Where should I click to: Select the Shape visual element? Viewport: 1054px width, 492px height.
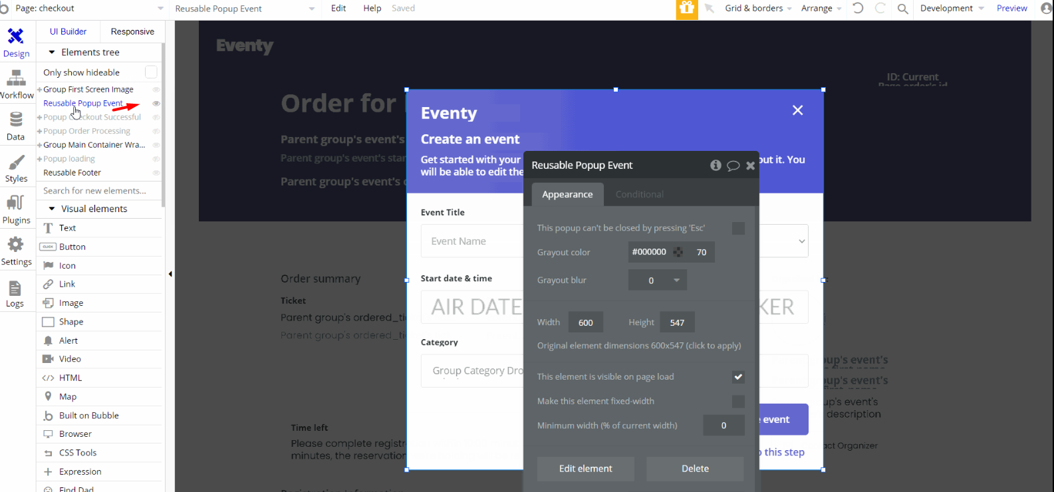coord(100,322)
